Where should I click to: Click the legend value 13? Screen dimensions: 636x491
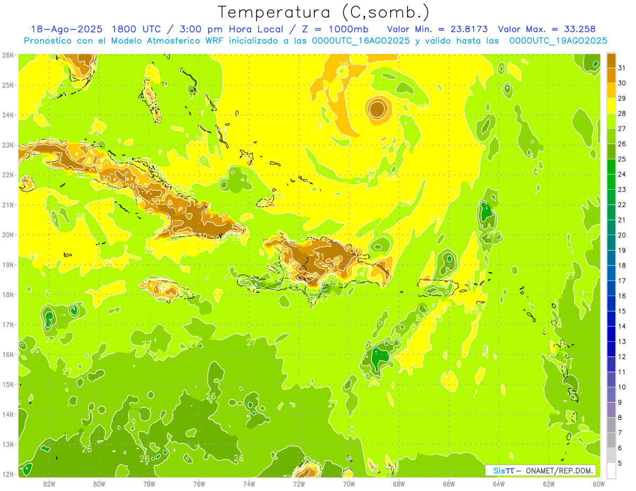point(622,342)
